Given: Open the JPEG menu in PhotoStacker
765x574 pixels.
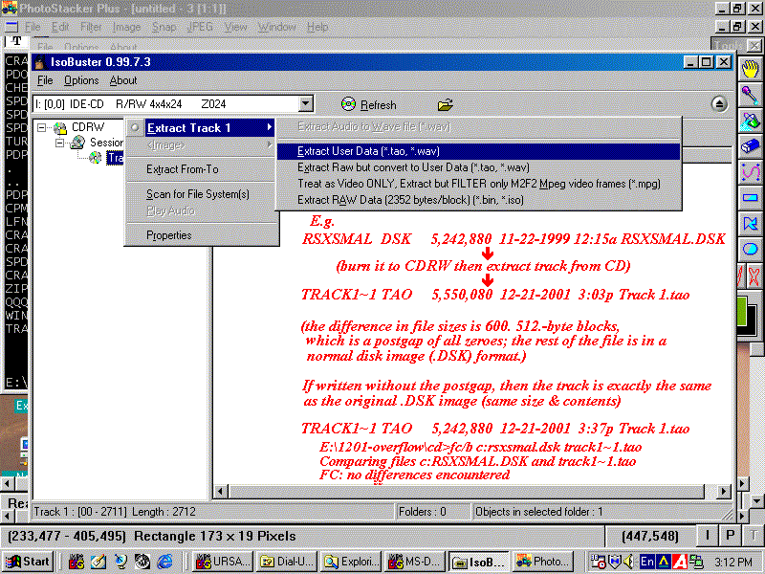Looking at the screenshot, I should click(x=200, y=27).
